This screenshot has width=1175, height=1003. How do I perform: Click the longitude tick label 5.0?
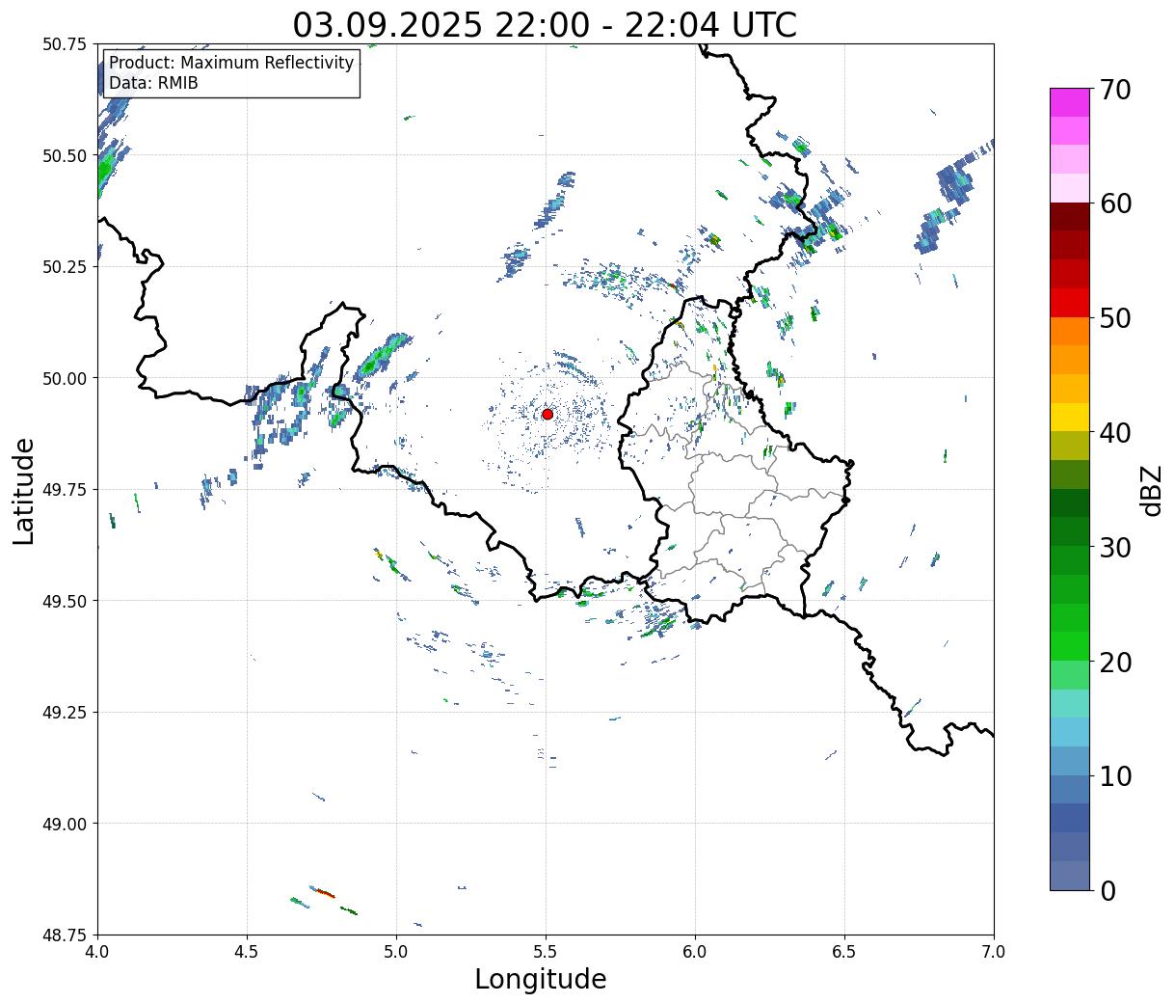pyautogui.click(x=396, y=952)
